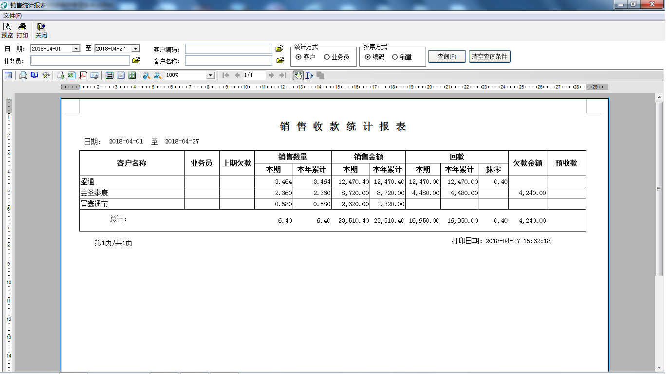Open the 文件(F) menu
The image size is (671, 374).
pos(13,16)
